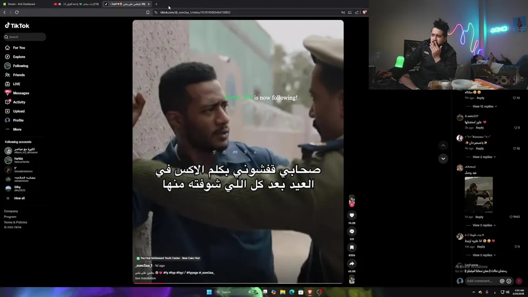Open the creator avatar beside the video
The width and height of the screenshot is (528, 297).
[x=352, y=200]
